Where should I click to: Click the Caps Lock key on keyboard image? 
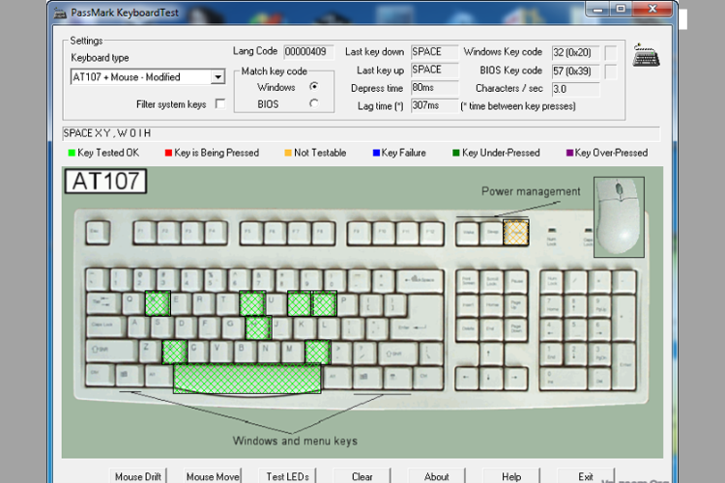click(106, 327)
